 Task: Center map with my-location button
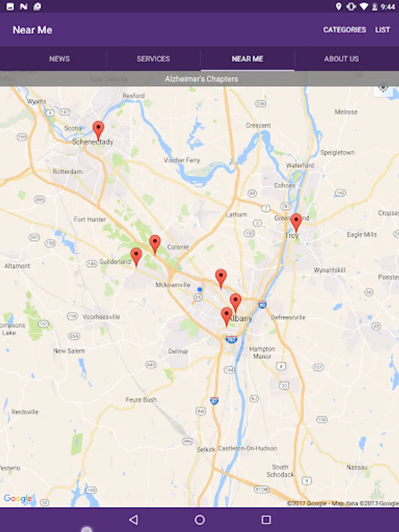pyautogui.click(x=383, y=88)
